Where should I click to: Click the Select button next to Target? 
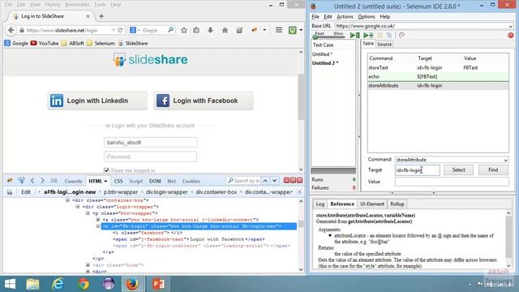[458, 170]
